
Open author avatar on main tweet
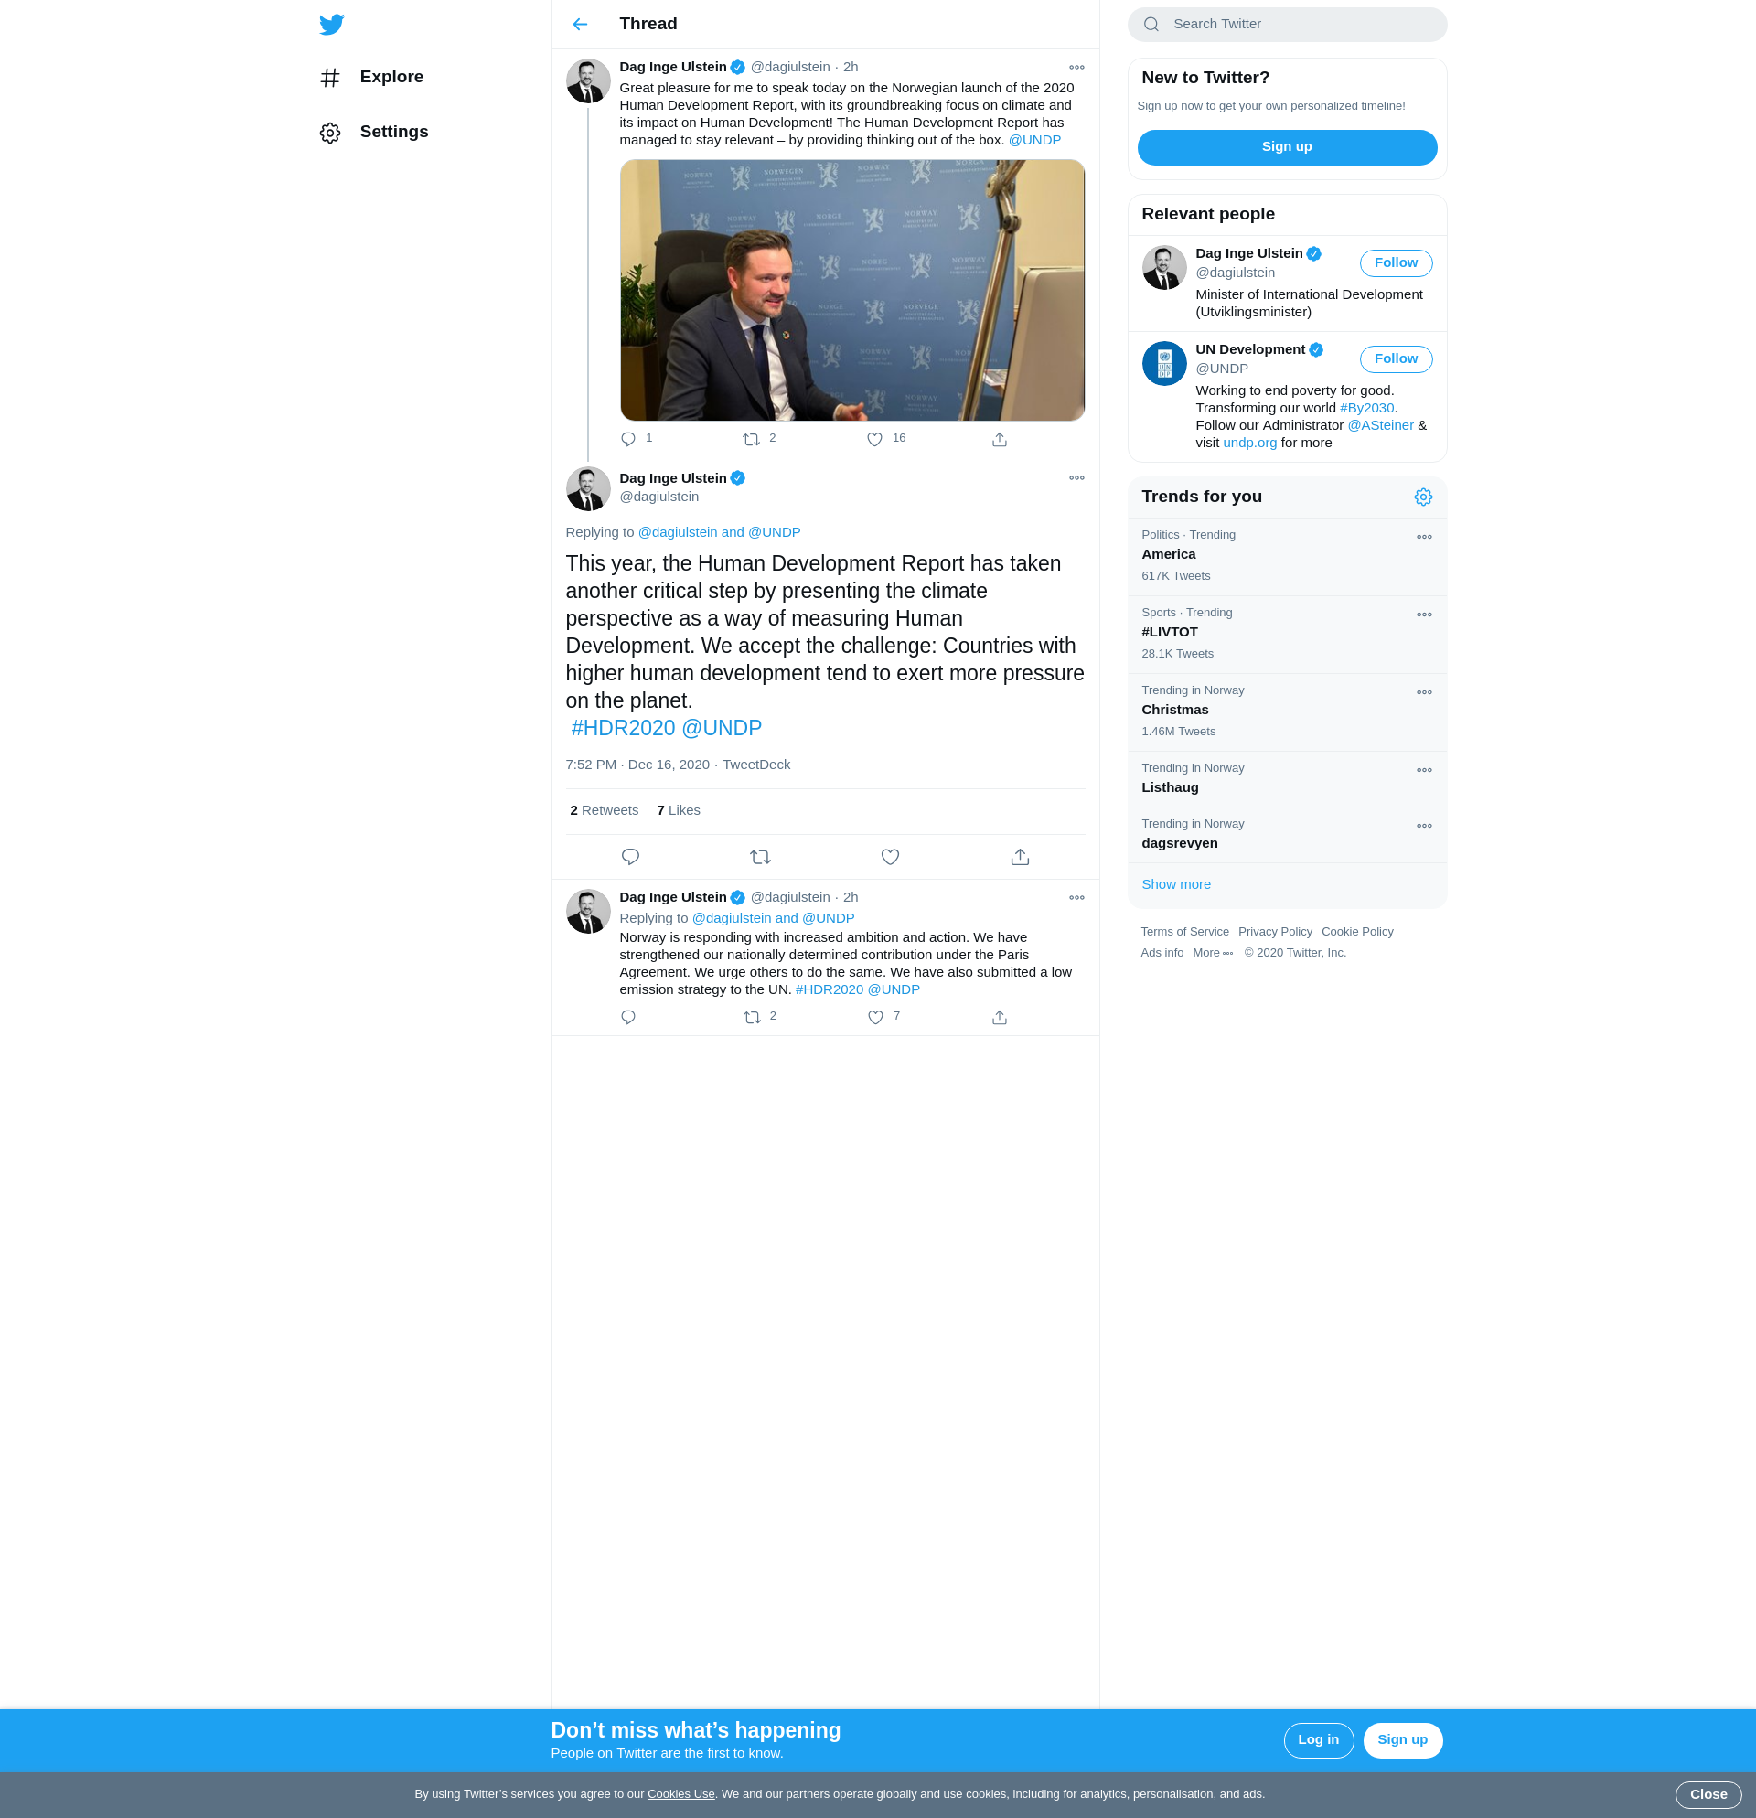[588, 489]
